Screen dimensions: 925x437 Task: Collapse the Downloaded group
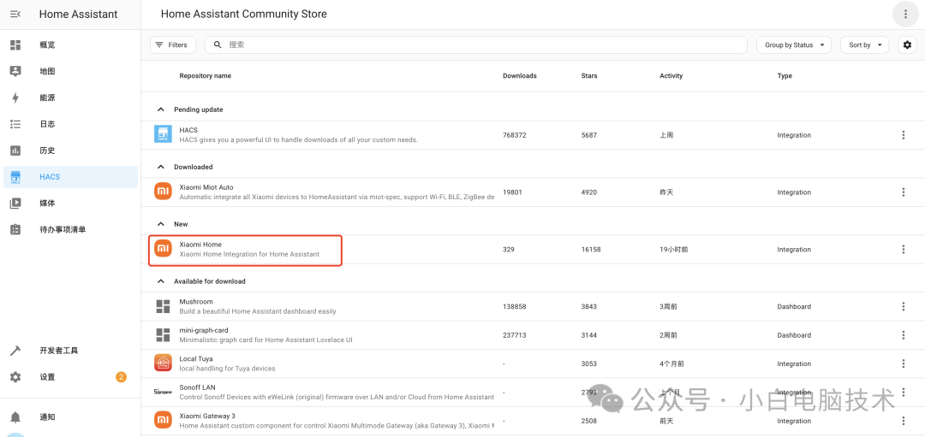tap(160, 167)
